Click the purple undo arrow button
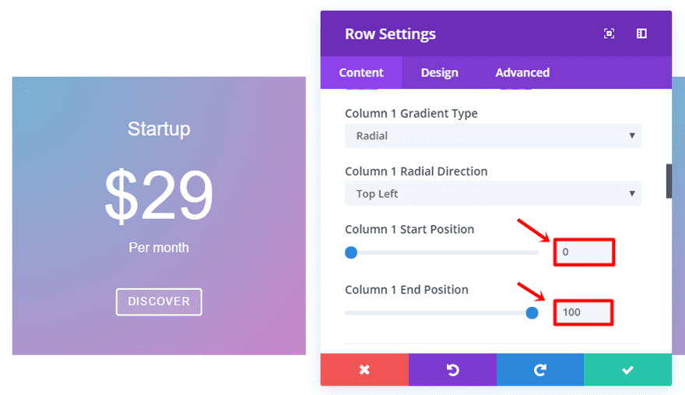 [x=452, y=369]
